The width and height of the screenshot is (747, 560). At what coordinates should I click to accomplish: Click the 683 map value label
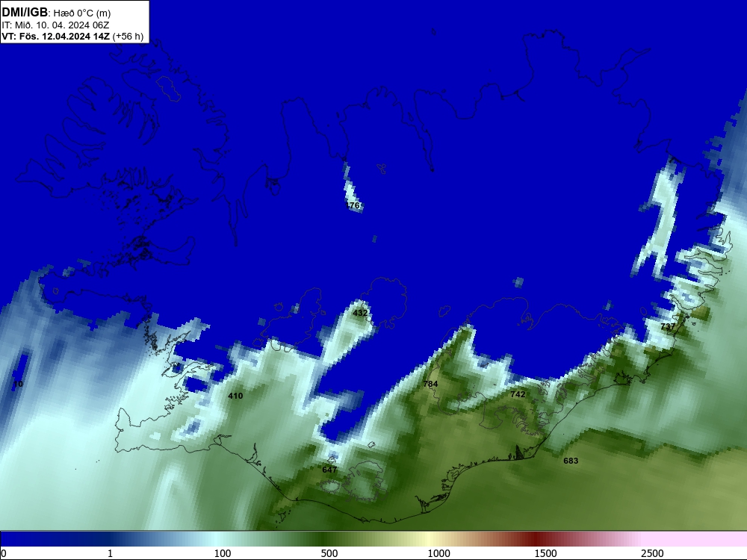571,461
